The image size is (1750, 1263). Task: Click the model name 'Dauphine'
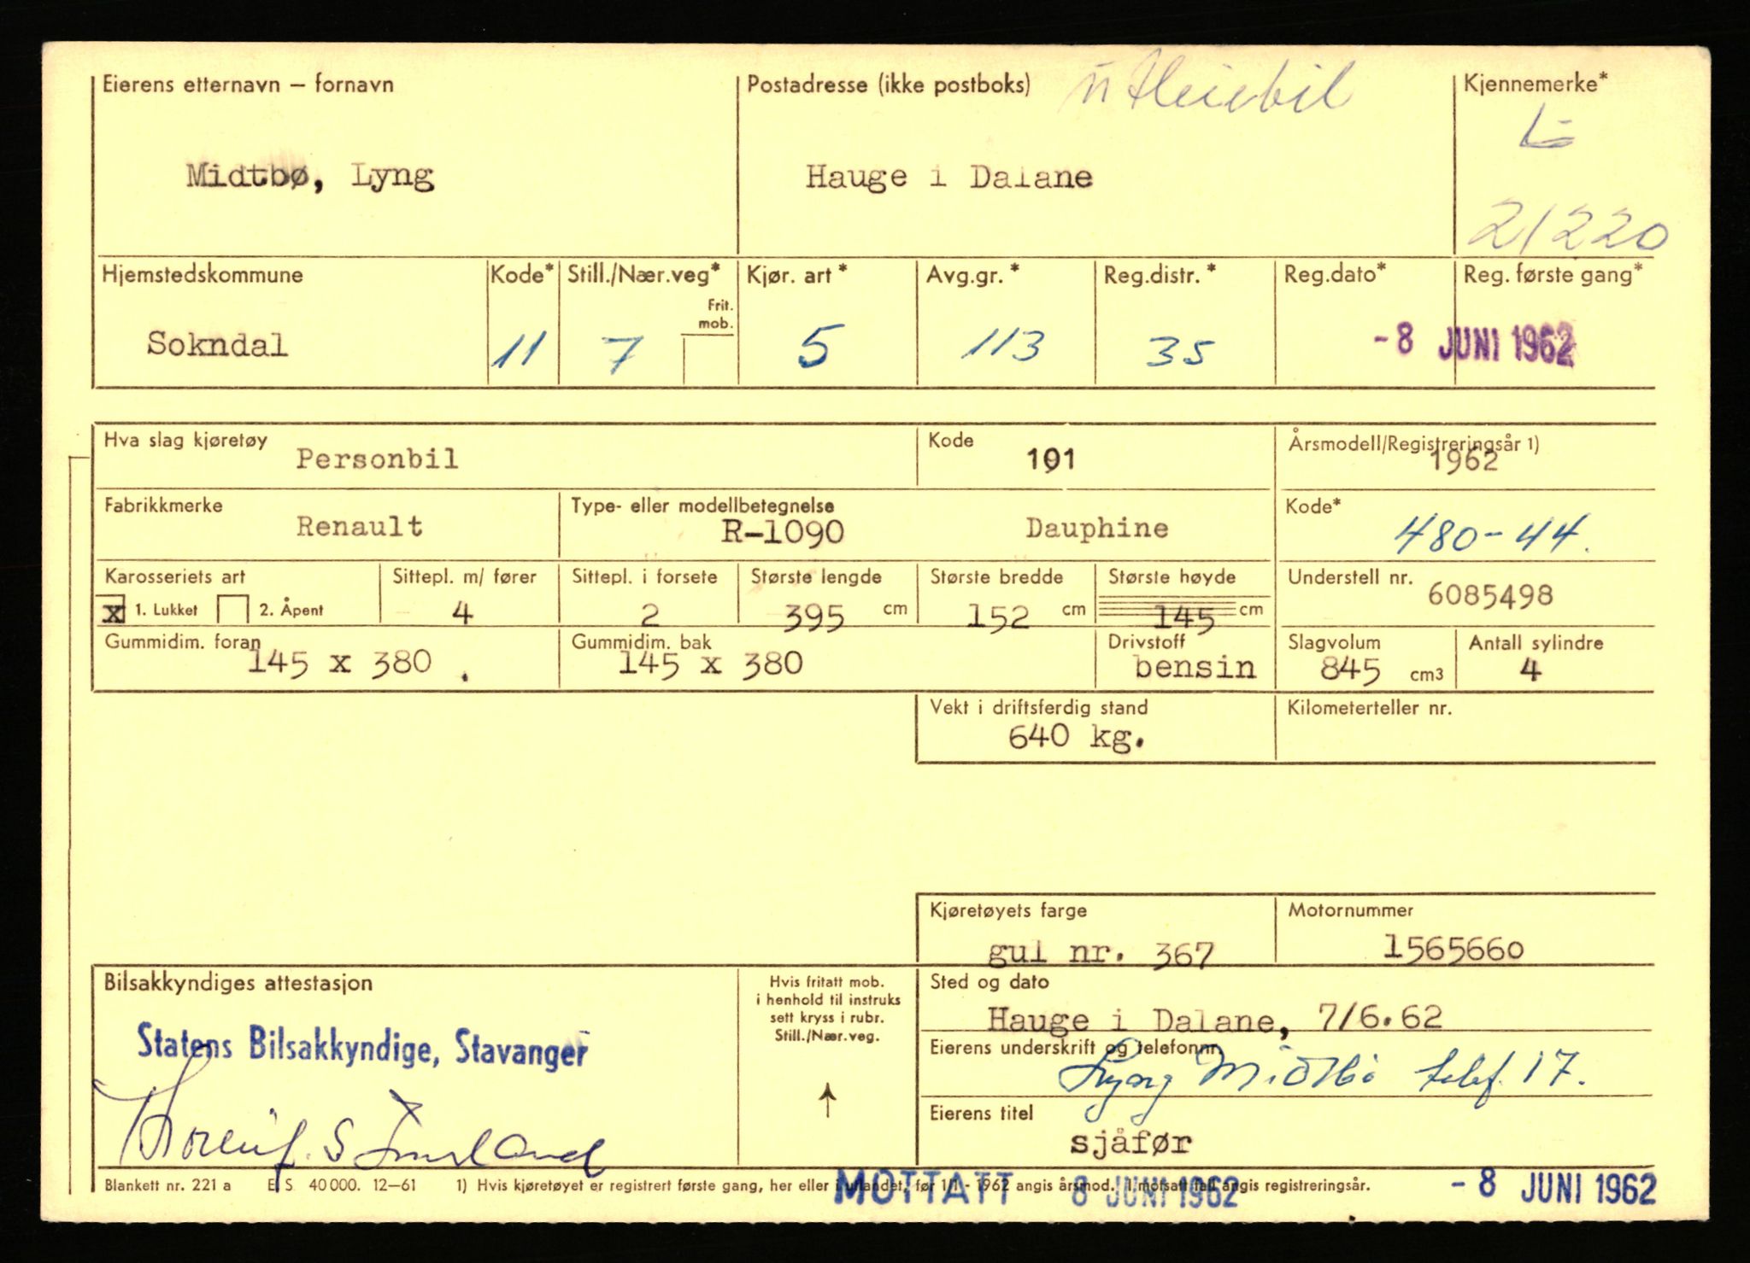pos(1097,529)
